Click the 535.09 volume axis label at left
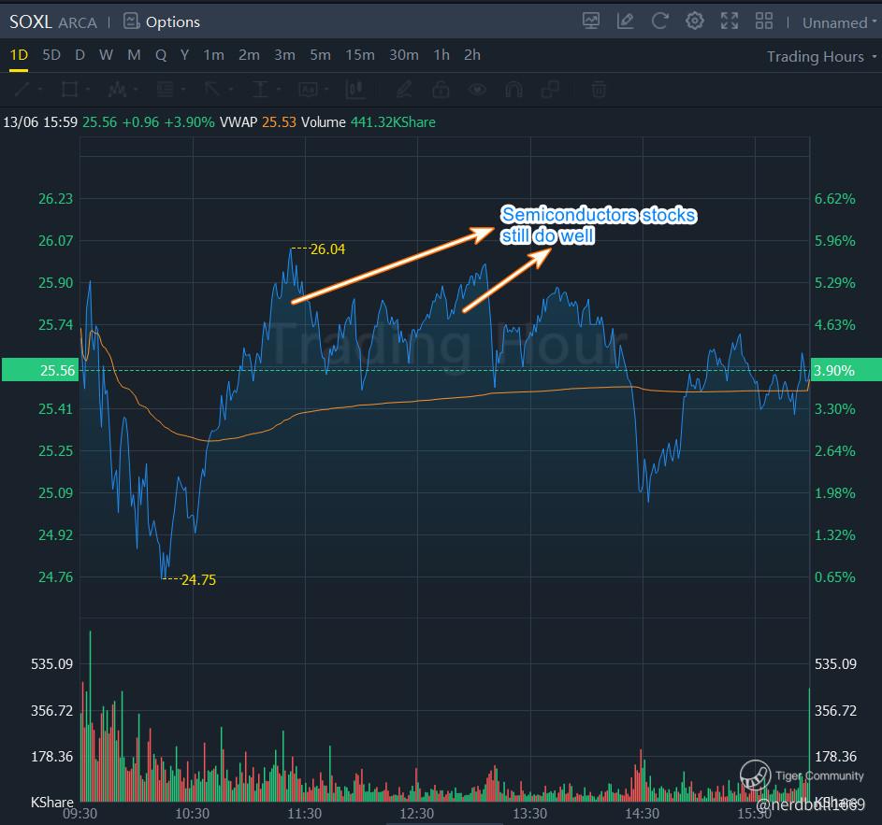 click(51, 663)
